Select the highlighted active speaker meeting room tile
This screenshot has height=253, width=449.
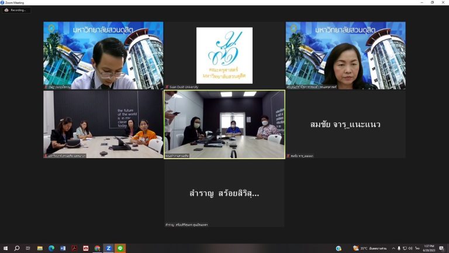pos(224,125)
